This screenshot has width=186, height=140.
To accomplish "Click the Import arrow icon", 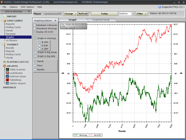I will coord(4,17).
